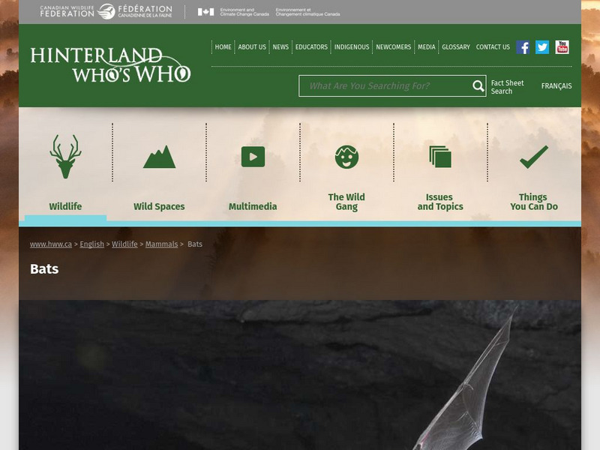600x450 pixels.
Task: Click inside the search input field
Action: click(x=382, y=85)
